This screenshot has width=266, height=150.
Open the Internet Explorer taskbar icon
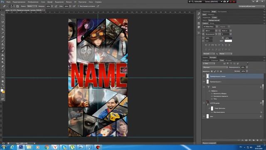tap(12, 147)
